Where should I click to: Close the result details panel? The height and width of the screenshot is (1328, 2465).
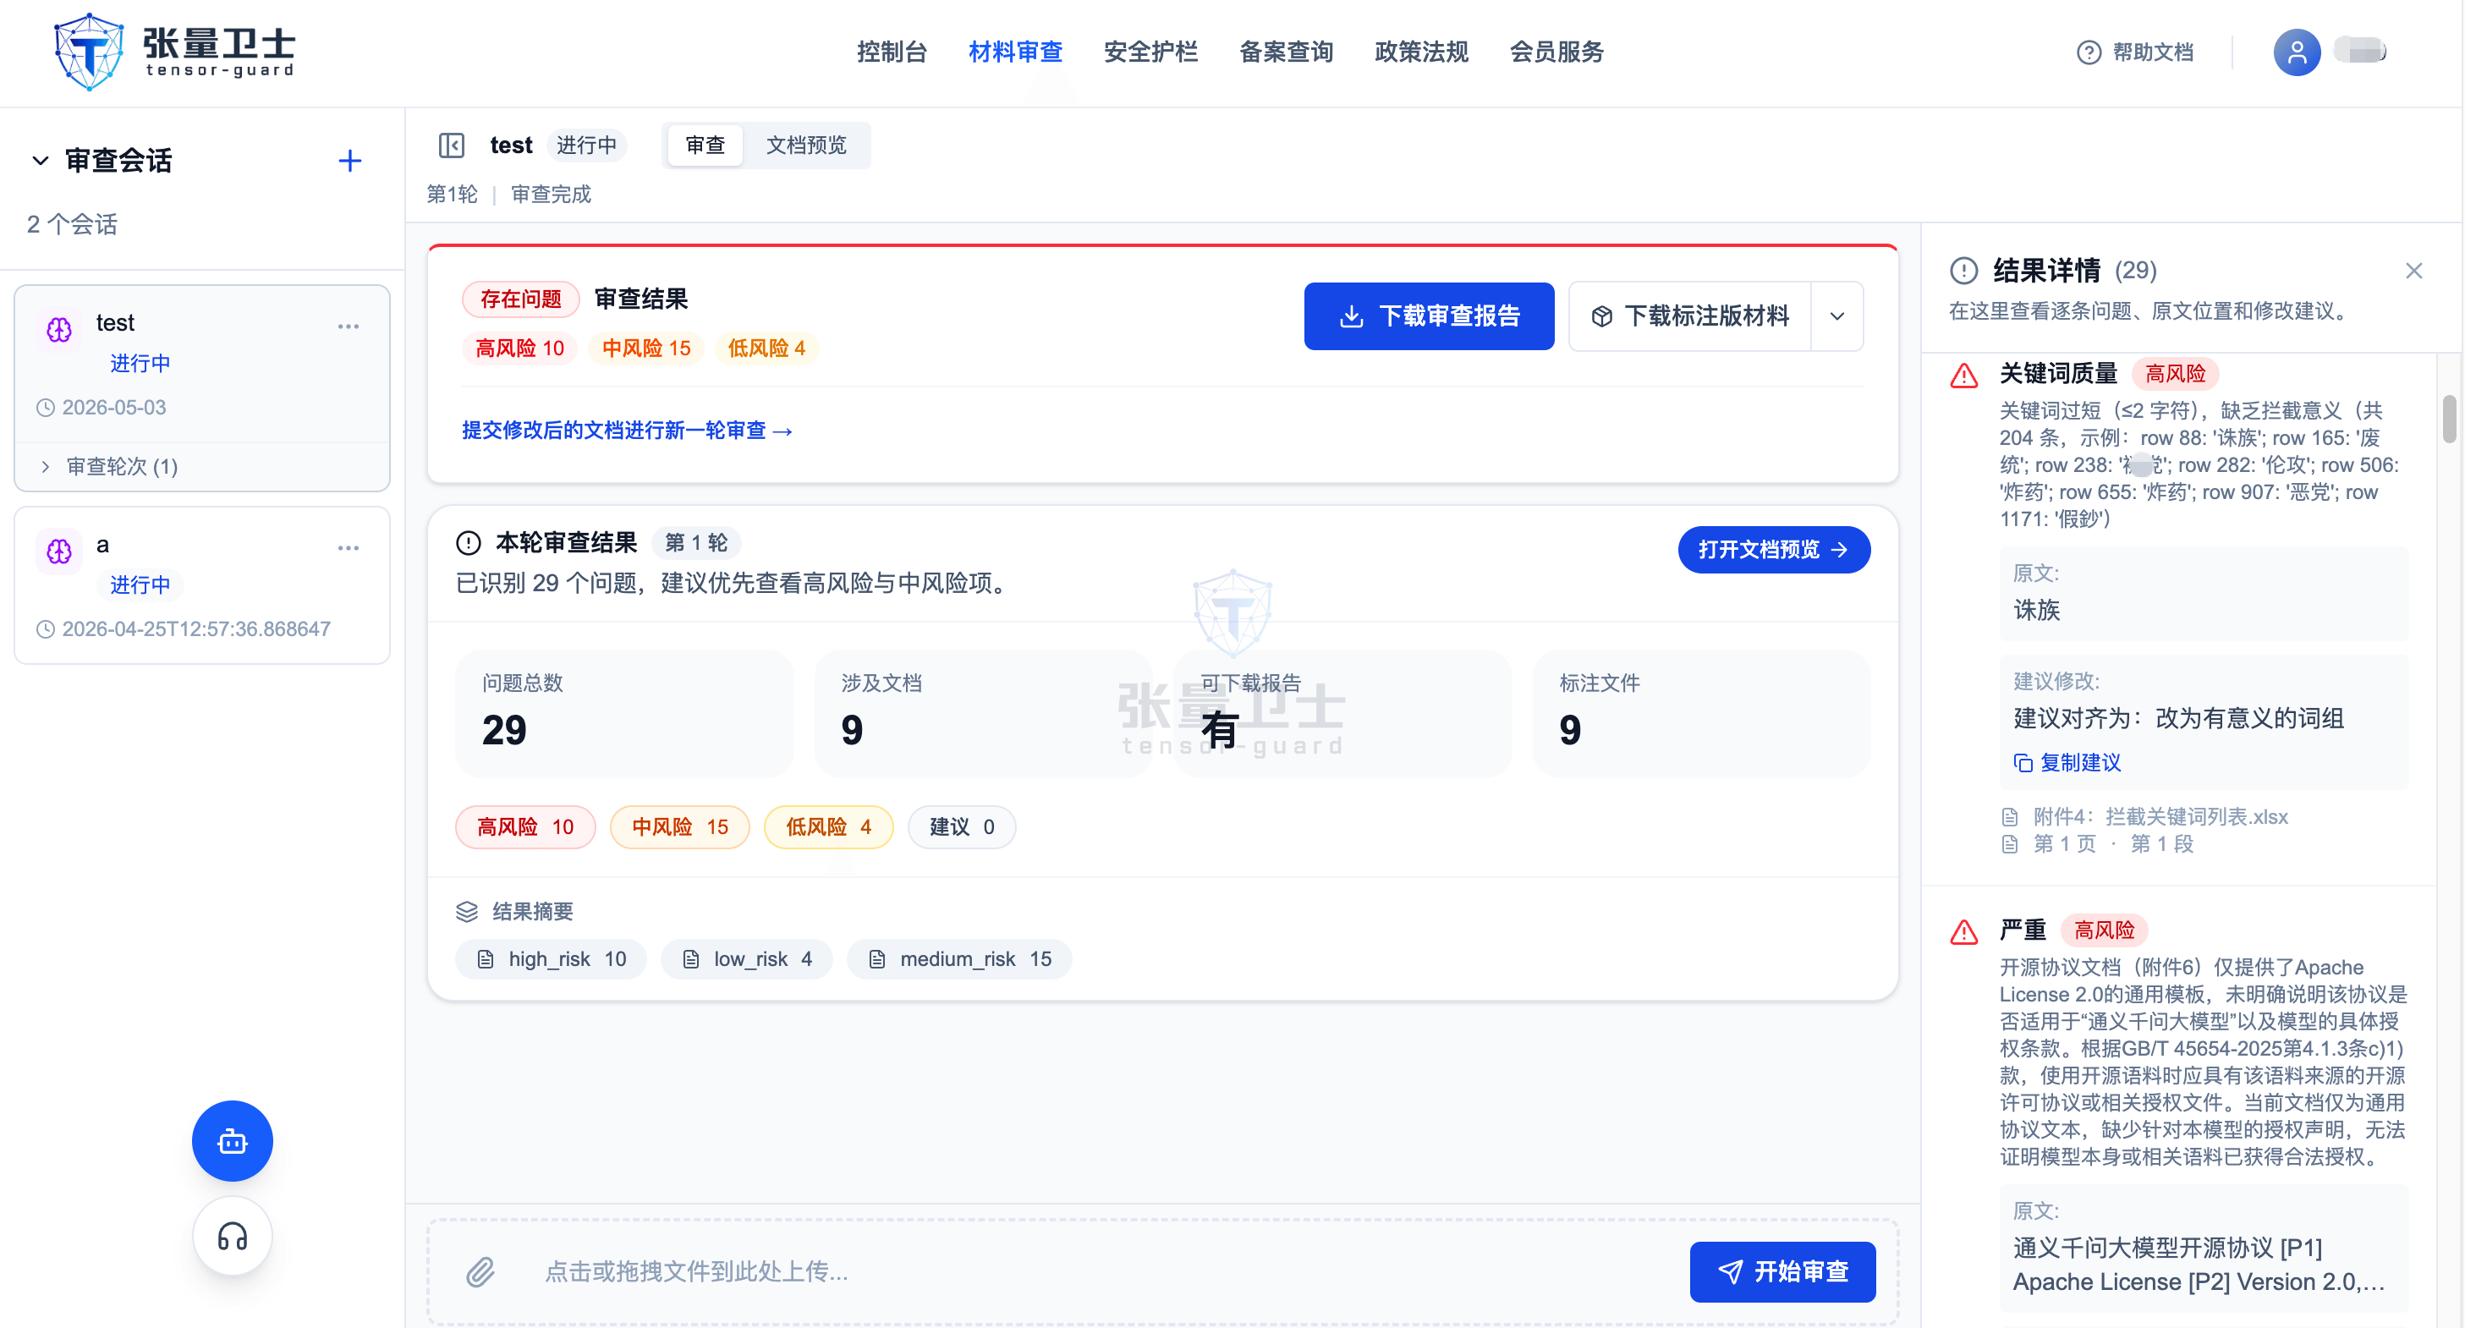tap(2413, 271)
